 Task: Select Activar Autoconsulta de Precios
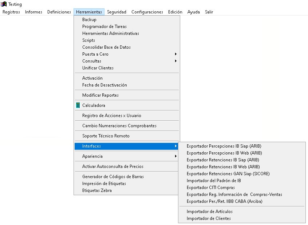tap(113, 166)
